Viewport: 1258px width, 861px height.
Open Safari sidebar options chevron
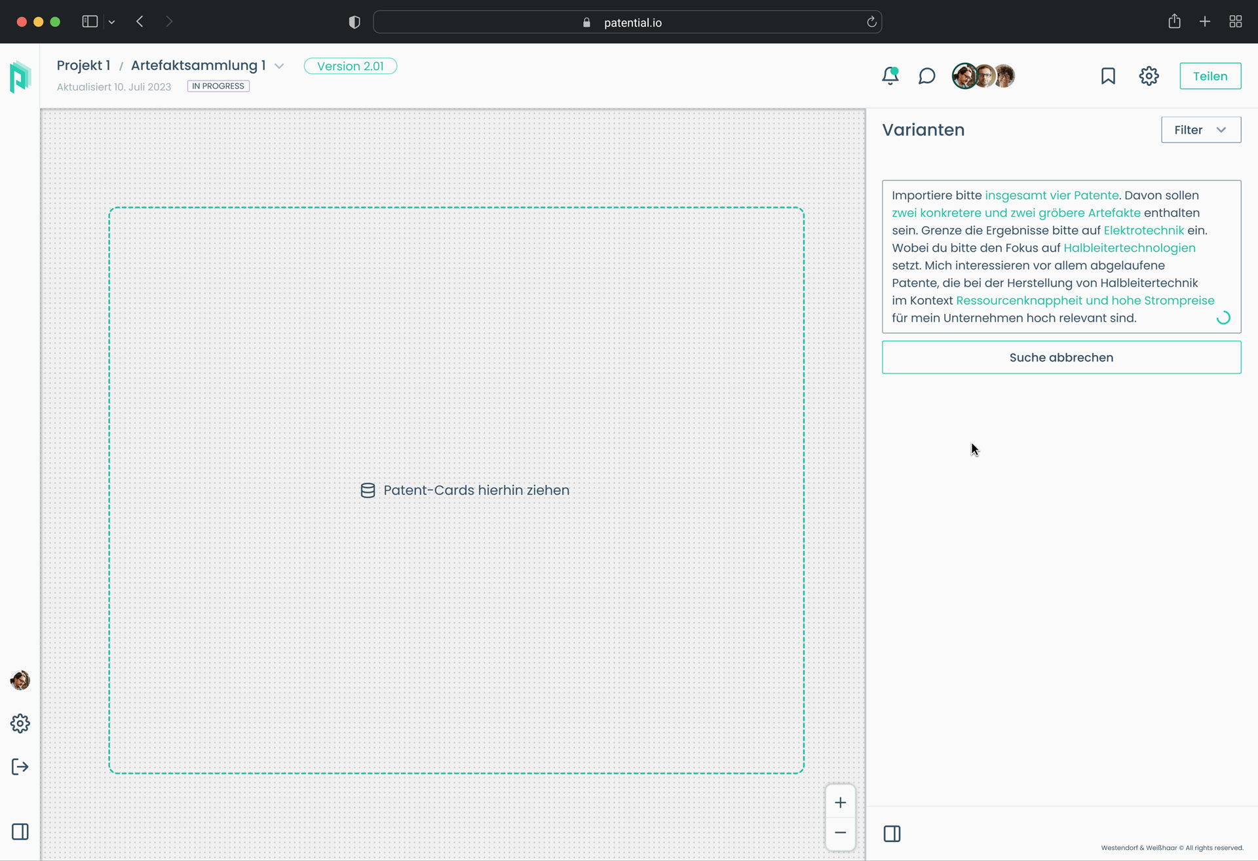[x=112, y=22]
